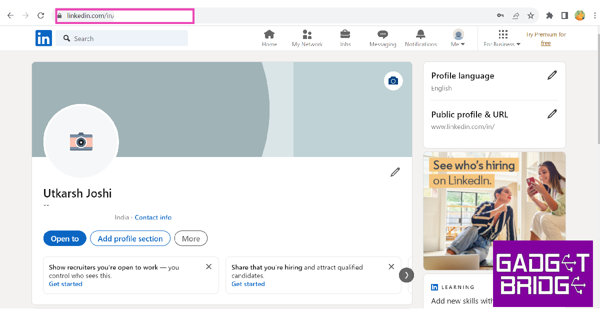Dismiss the open to work card
Image resolution: width=600 pixels, height=314 pixels.
(208, 267)
